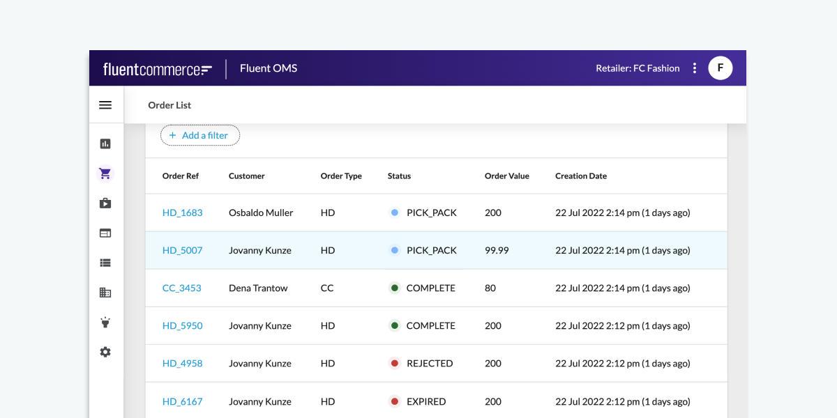Open the insights lightbulb icon
Screen dimensions: 837x418
click(105, 322)
